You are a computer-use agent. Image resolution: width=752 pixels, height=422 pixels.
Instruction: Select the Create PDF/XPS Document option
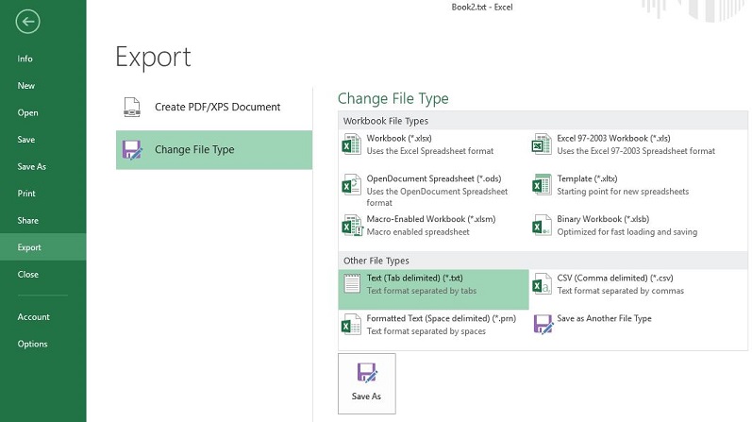(x=214, y=107)
